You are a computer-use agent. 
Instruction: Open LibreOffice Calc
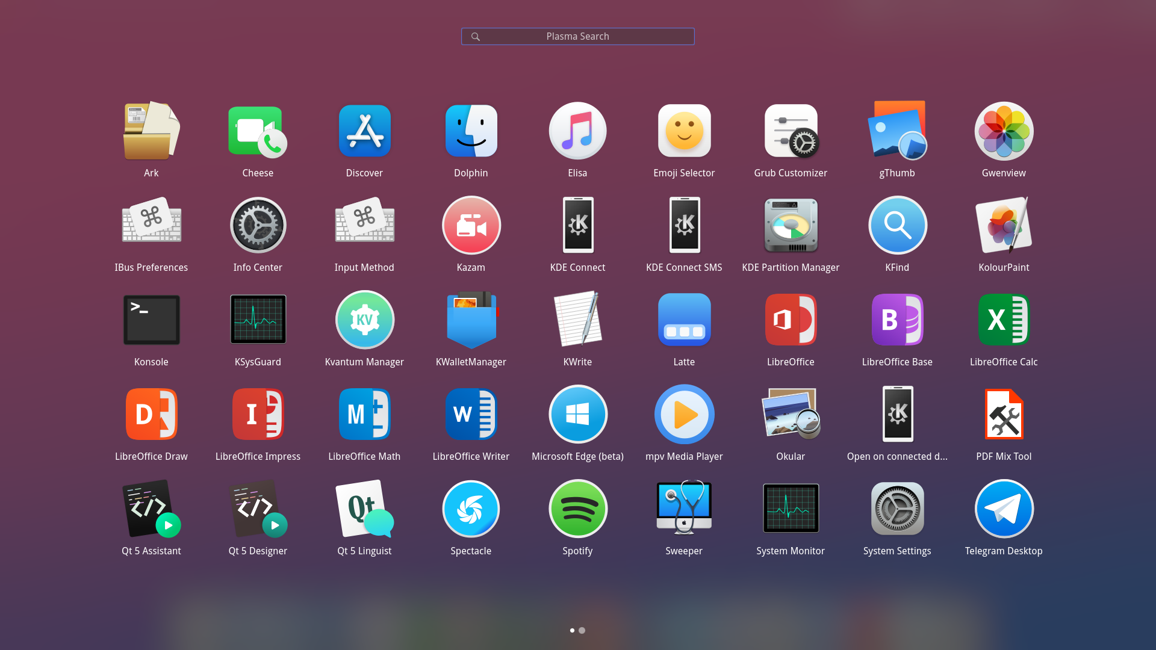[1004, 320]
